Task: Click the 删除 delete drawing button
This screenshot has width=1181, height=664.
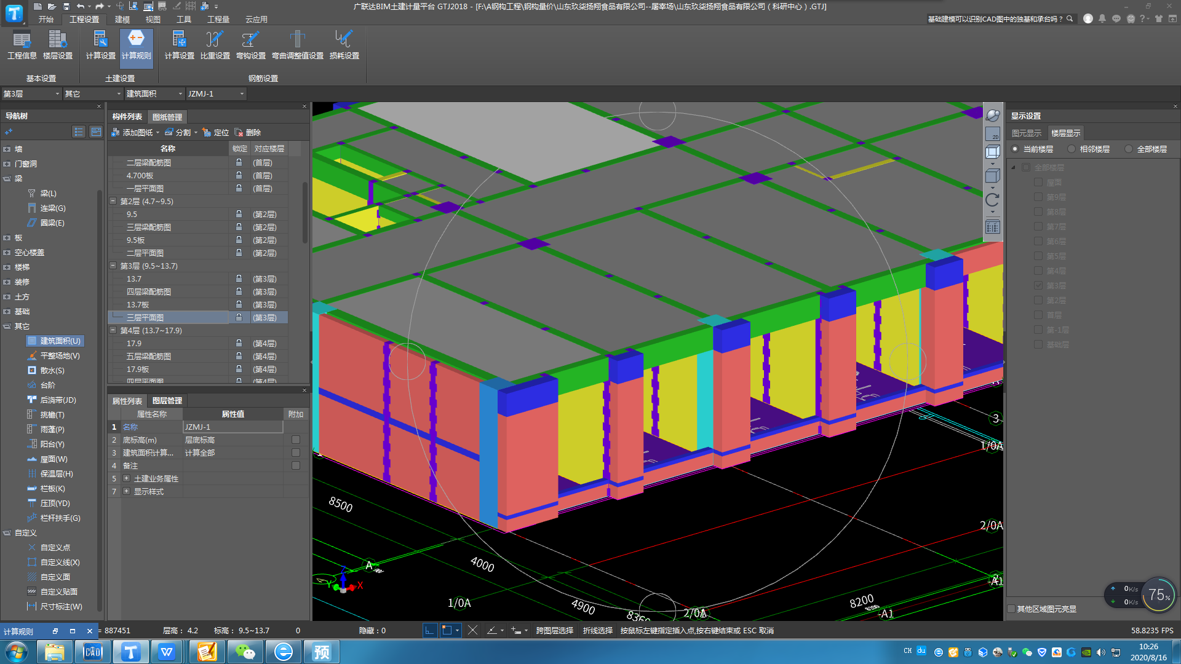Action: [248, 132]
